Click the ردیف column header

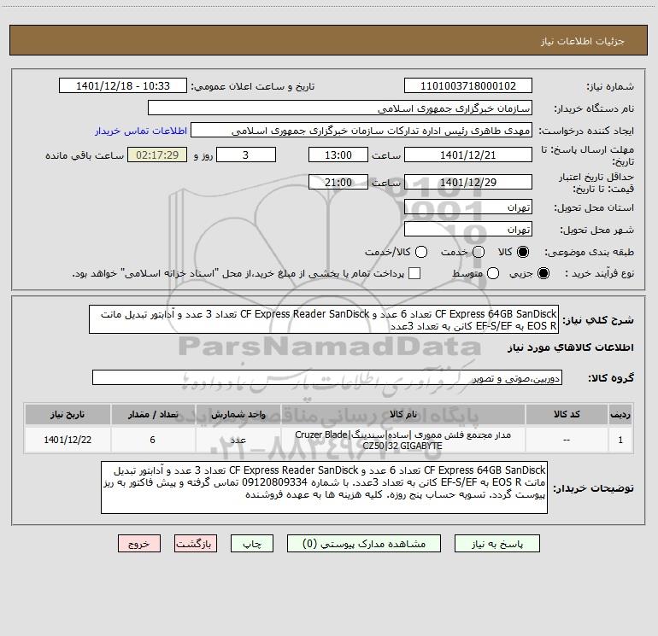tap(620, 415)
